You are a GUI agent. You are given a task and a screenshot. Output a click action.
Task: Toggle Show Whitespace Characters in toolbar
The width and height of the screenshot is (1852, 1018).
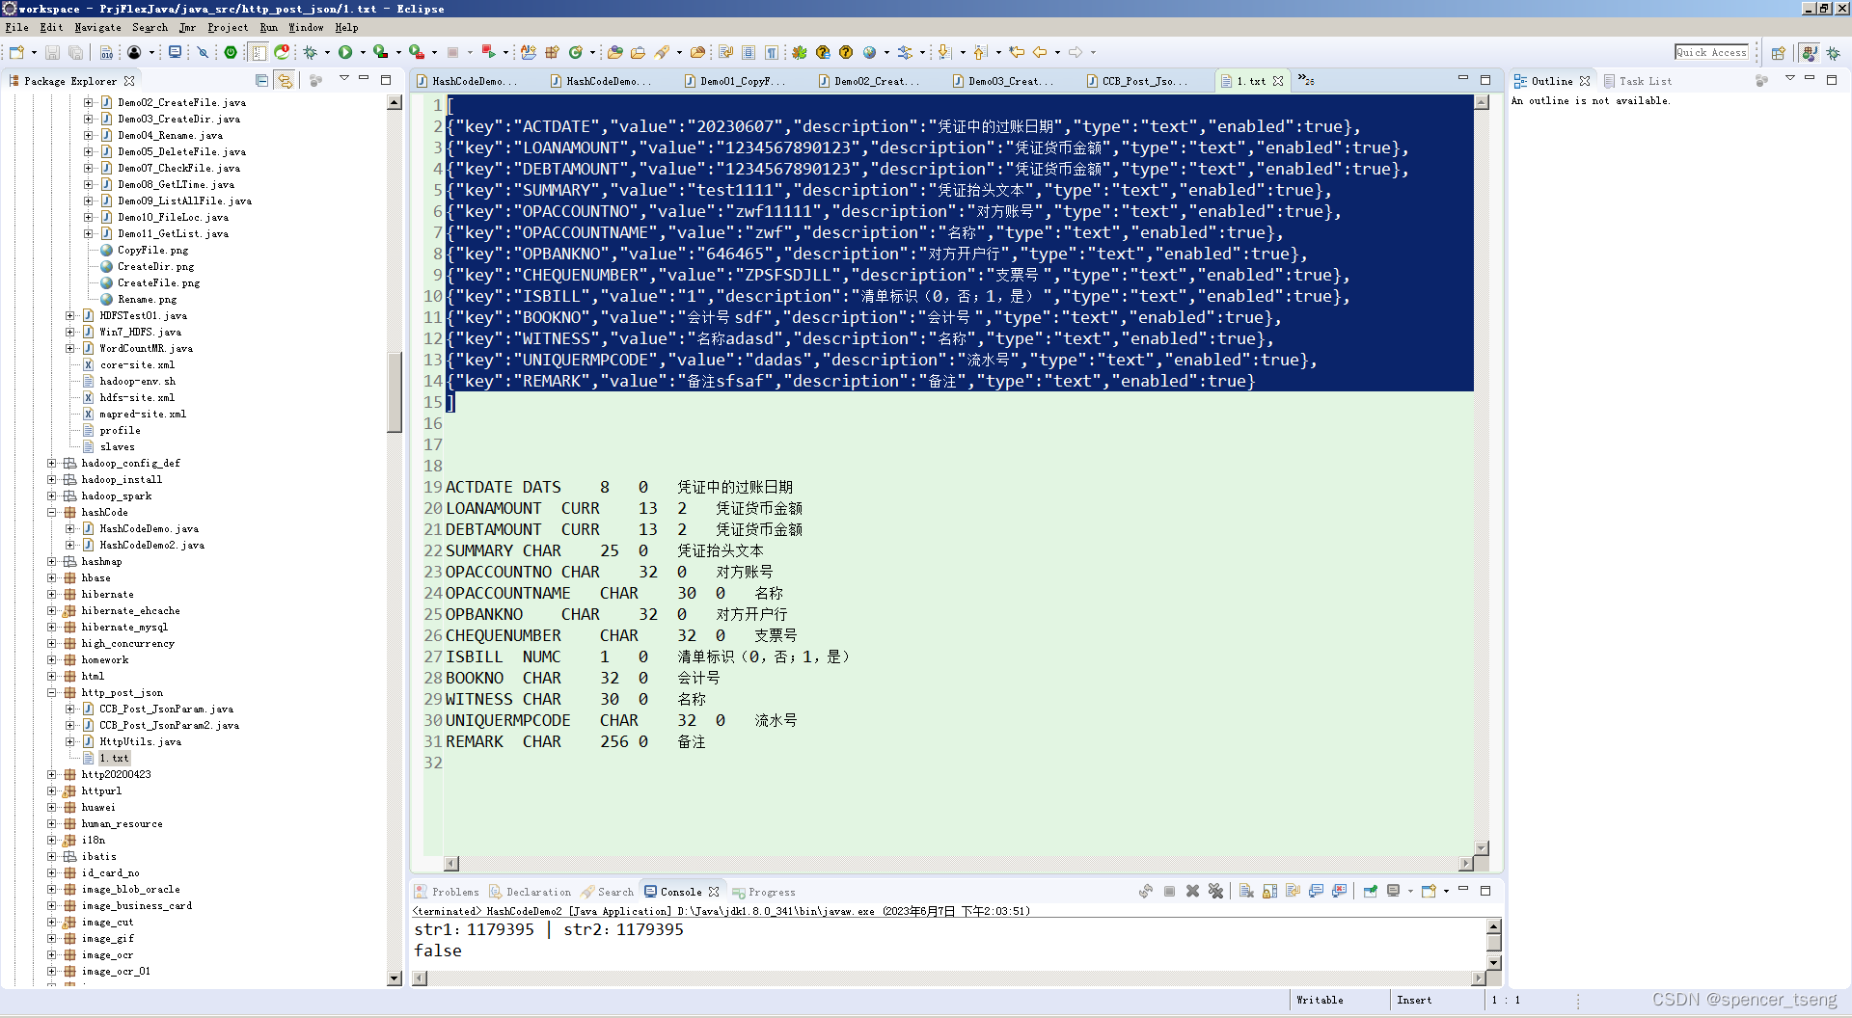coord(773,53)
